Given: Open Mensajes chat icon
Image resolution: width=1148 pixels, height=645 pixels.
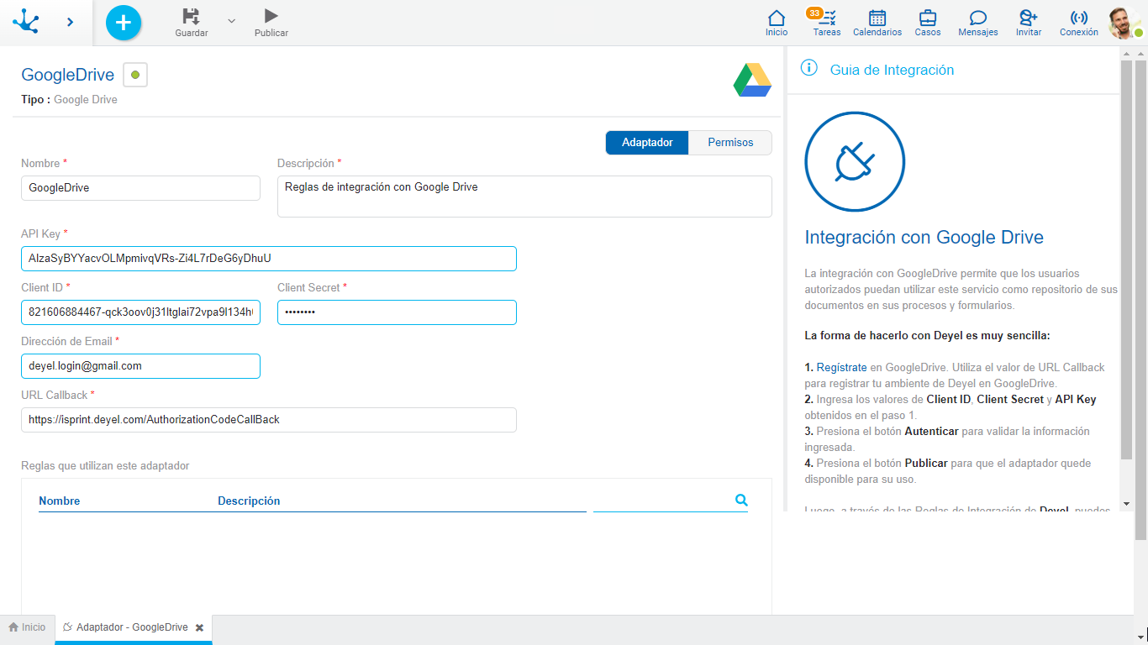Looking at the screenshot, I should pyautogui.click(x=978, y=23).
